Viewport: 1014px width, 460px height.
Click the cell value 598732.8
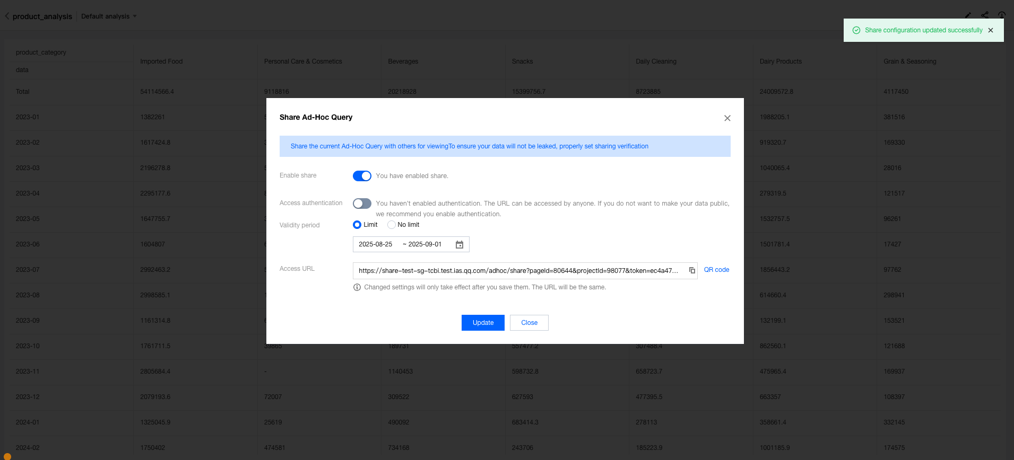point(525,371)
